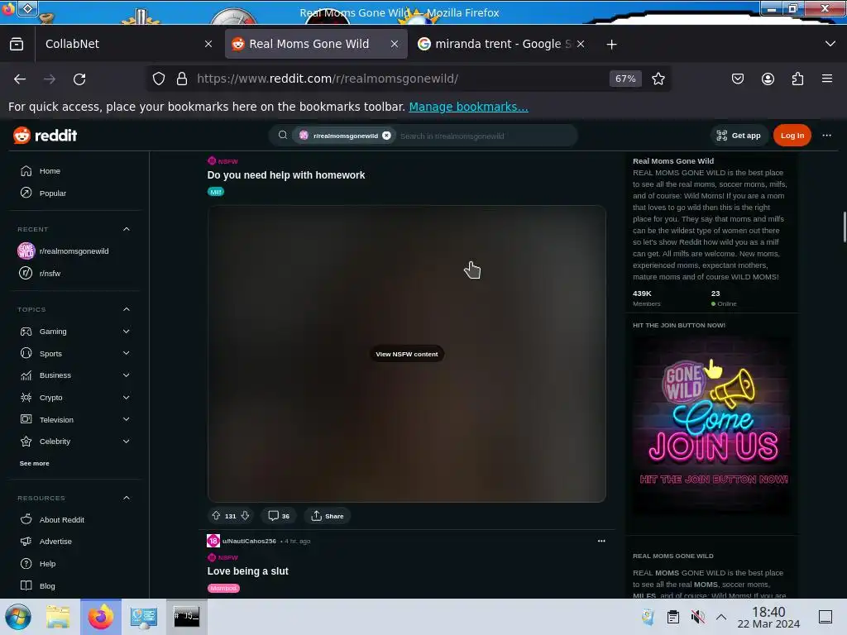The height and width of the screenshot is (635, 847).
Task: Open the Pocket save icon
Action: [737, 79]
